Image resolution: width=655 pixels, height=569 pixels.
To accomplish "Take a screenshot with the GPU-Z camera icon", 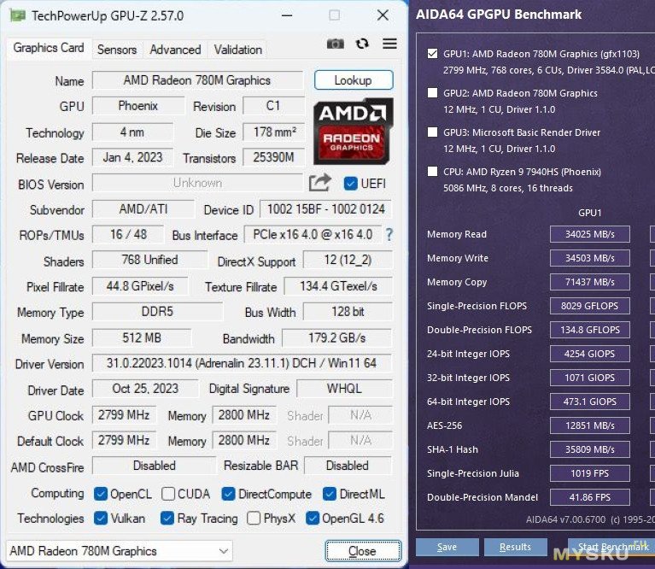I will pyautogui.click(x=335, y=44).
